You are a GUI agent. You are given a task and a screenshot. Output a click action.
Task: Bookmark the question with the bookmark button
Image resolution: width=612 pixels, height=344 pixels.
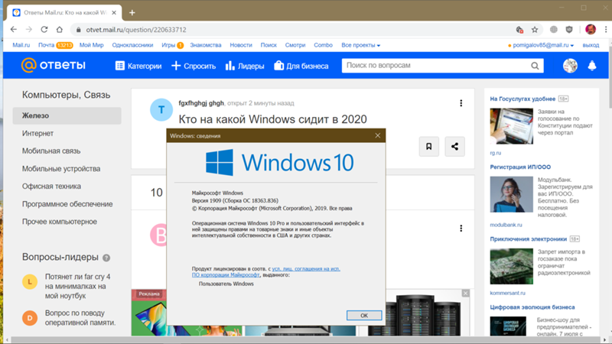pos(429,147)
